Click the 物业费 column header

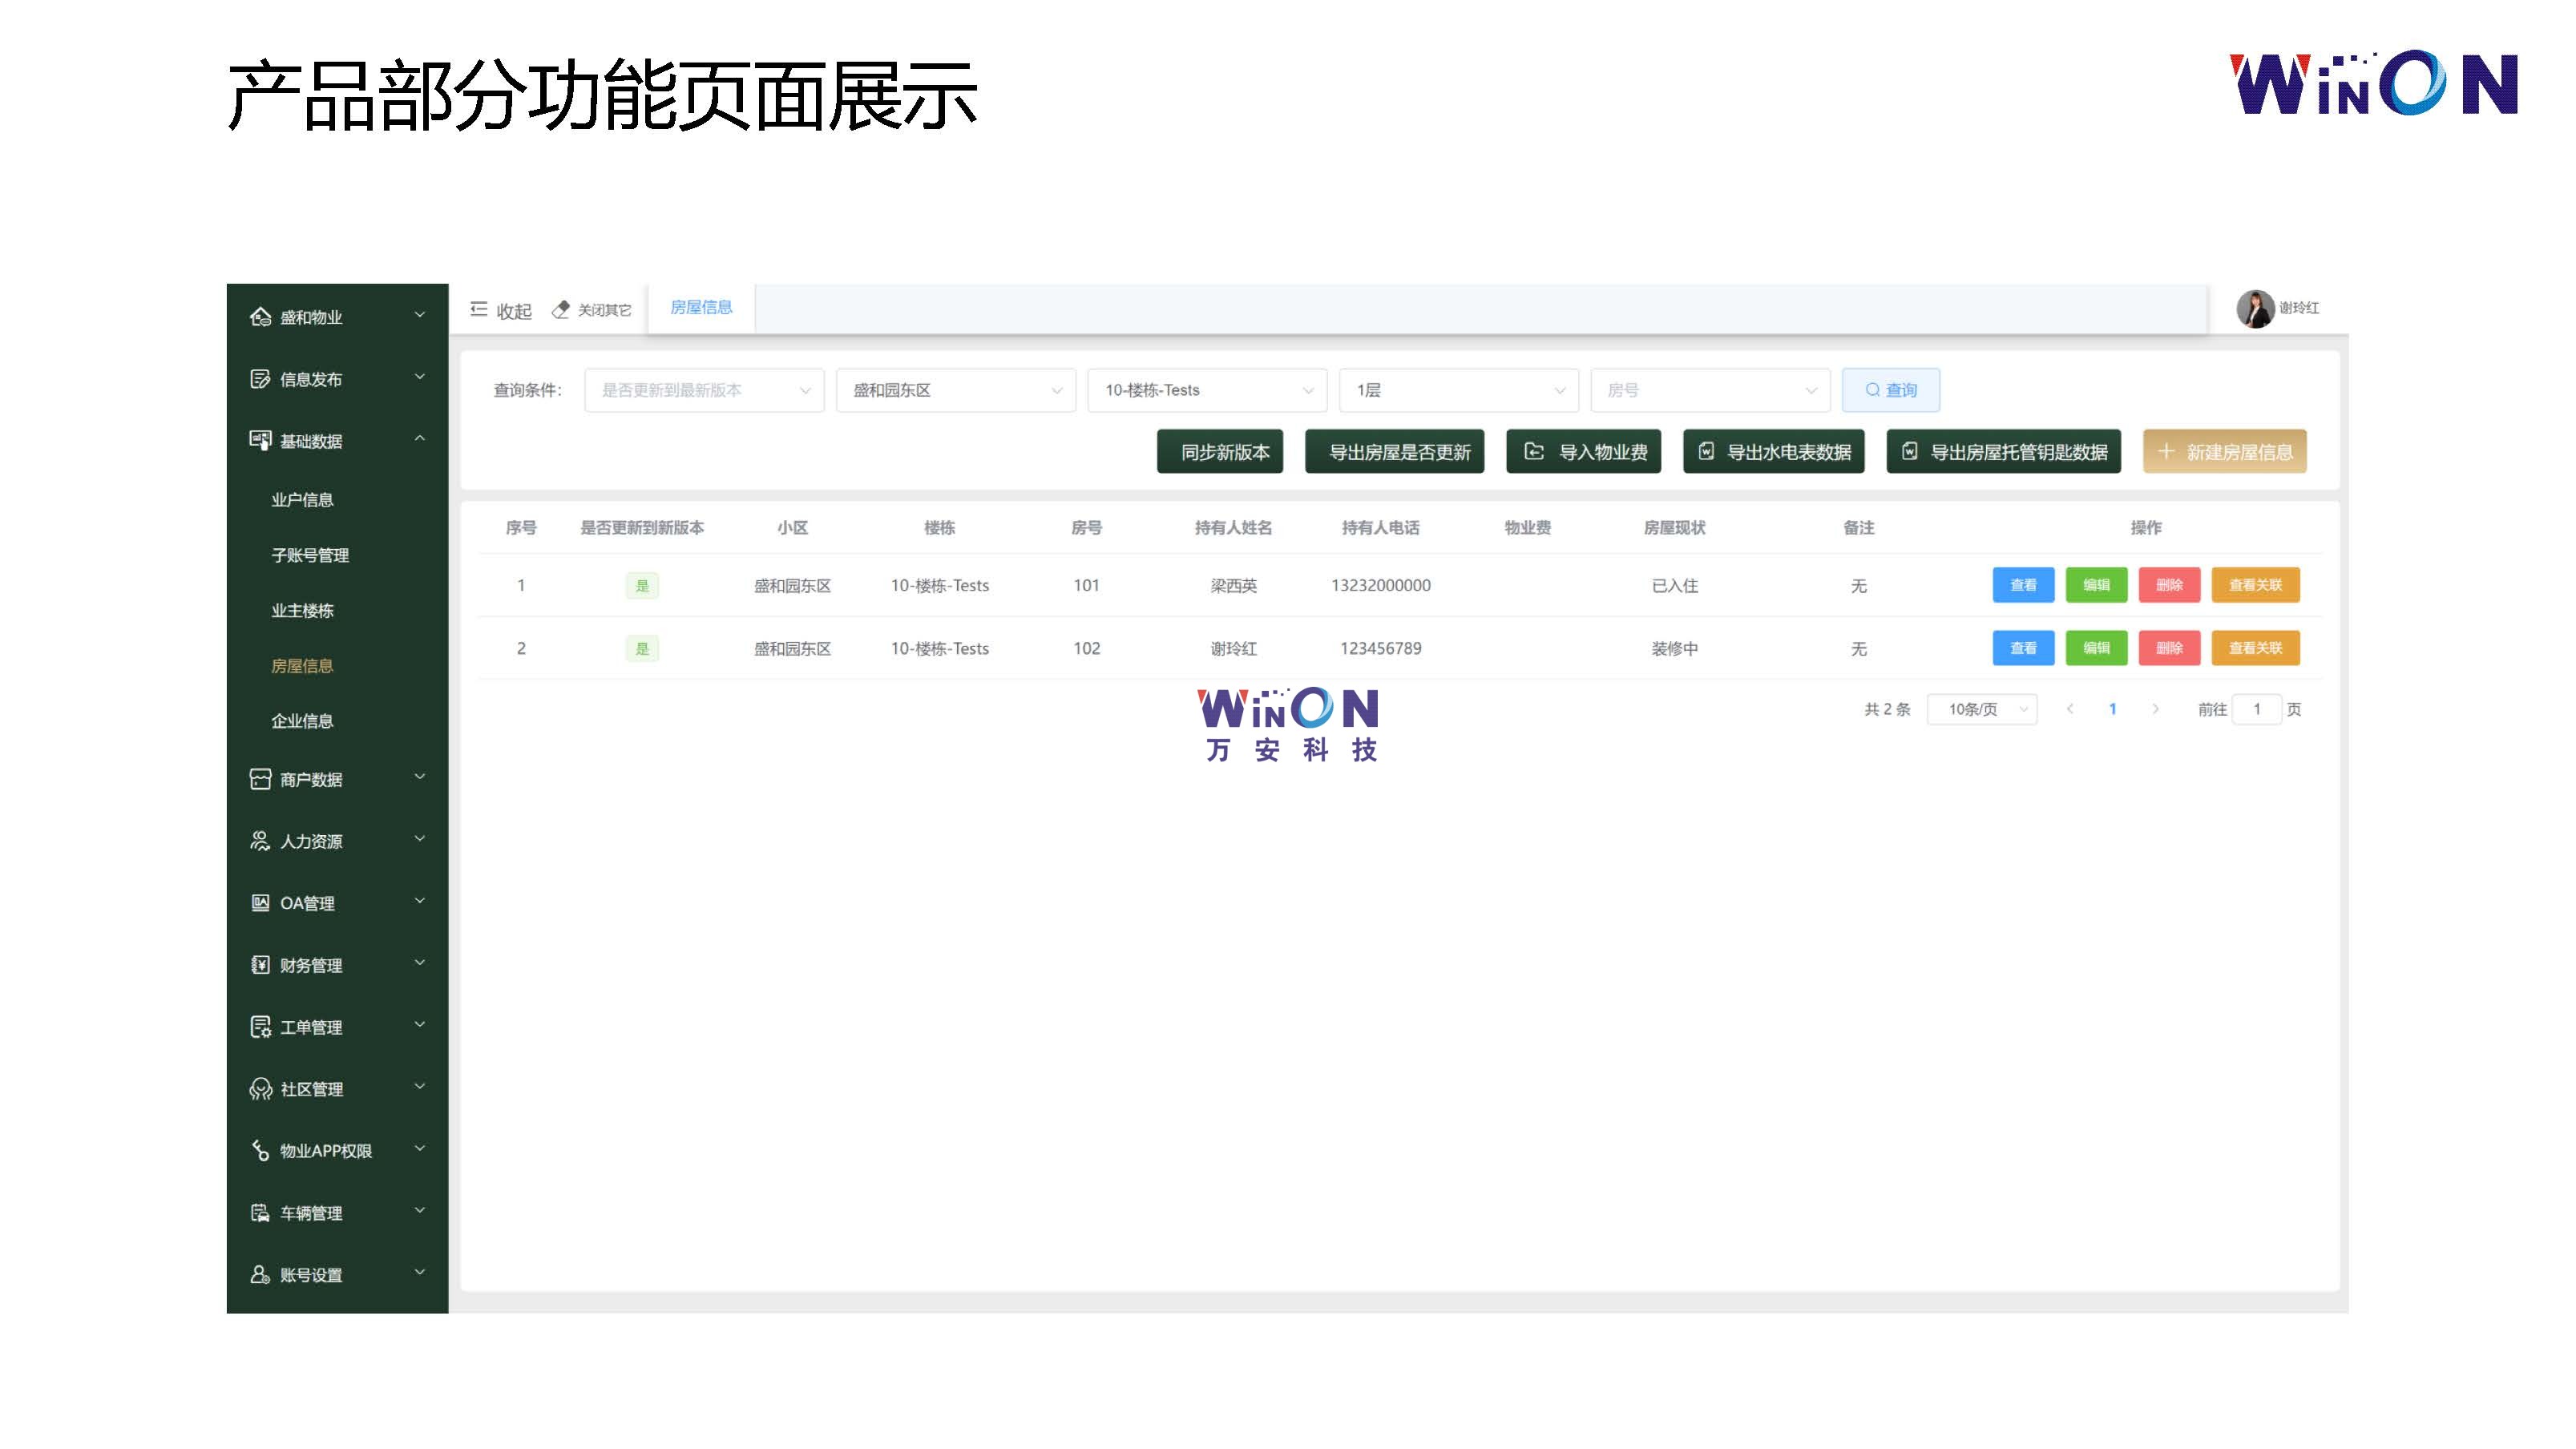[1527, 528]
